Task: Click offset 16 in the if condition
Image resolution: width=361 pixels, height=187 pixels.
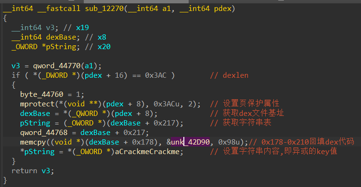Action: (x=119, y=75)
